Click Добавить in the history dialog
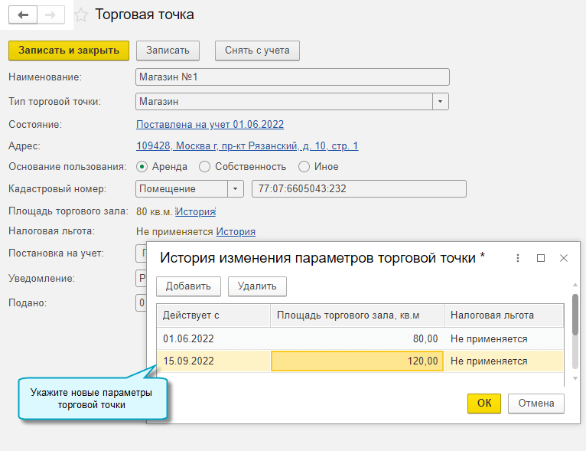 (188, 286)
